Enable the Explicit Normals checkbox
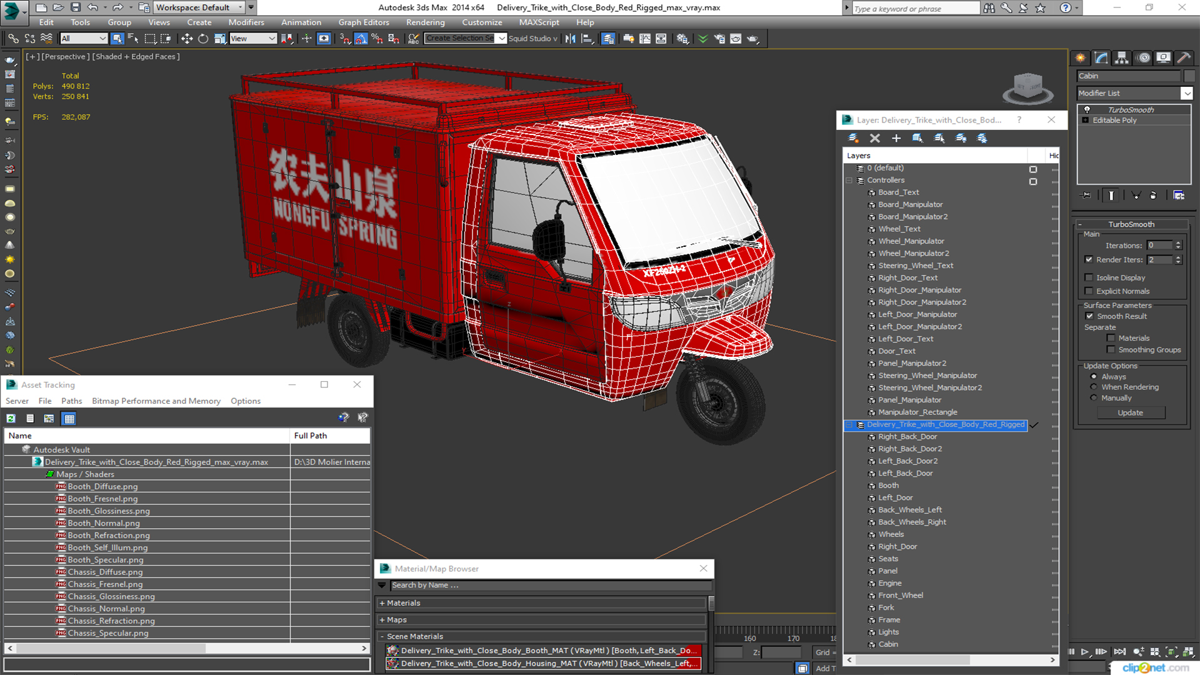Screen dimensions: 1200x675 [x=1089, y=291]
